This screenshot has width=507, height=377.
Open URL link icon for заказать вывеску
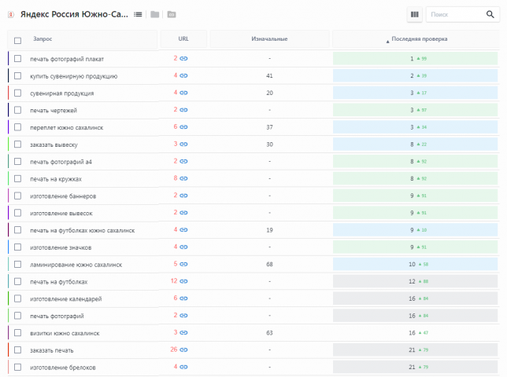click(x=183, y=144)
